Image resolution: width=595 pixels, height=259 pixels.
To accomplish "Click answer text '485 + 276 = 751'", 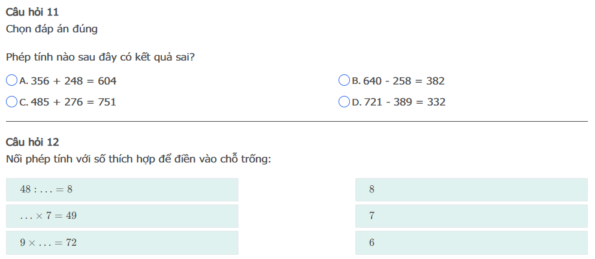I will tap(73, 103).
